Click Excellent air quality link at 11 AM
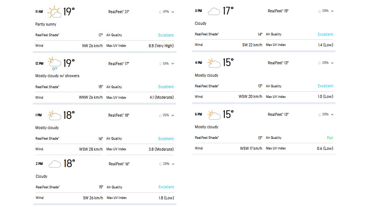 coord(166,35)
